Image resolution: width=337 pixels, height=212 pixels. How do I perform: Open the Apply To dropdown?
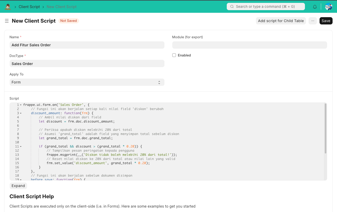(87, 82)
